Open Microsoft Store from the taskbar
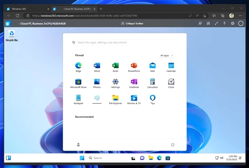Viewport: 249px width, 168px height. tap(168, 158)
